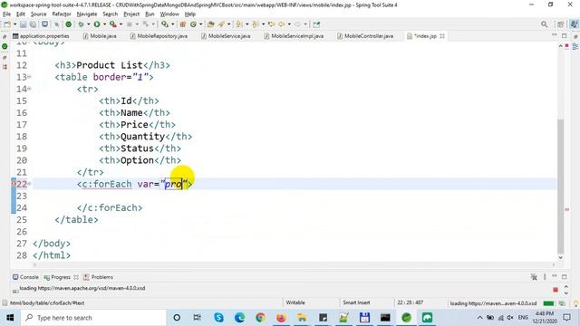Click the Next Annotation icon

[x=239, y=24]
